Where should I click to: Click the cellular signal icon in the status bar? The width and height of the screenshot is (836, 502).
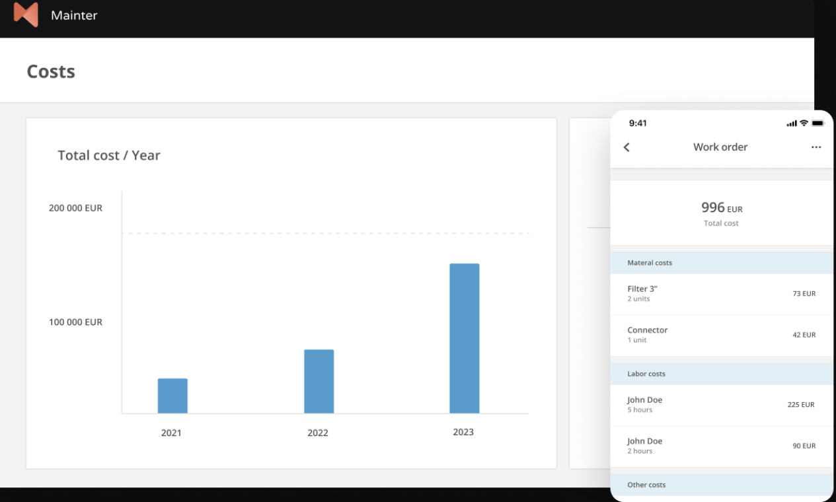791,123
